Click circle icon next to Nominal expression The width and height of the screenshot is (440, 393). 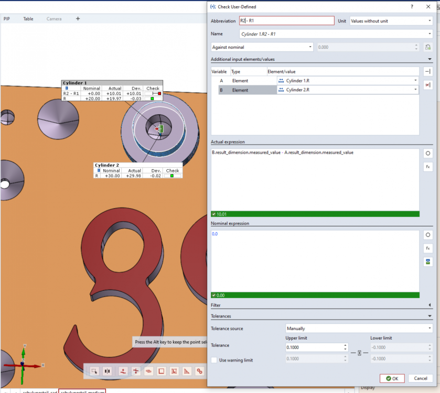[x=428, y=235]
